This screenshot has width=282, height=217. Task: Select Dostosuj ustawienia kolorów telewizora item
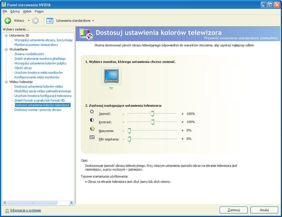click(43, 105)
